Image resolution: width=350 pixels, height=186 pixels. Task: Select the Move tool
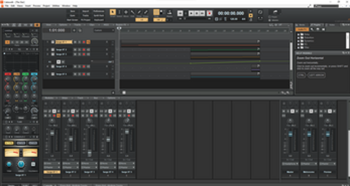[126, 13]
